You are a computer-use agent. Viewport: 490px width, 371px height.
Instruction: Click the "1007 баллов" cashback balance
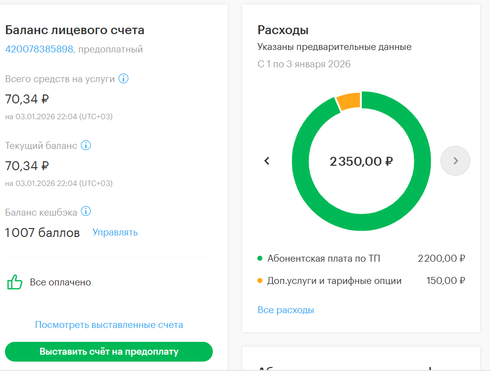[x=43, y=232]
